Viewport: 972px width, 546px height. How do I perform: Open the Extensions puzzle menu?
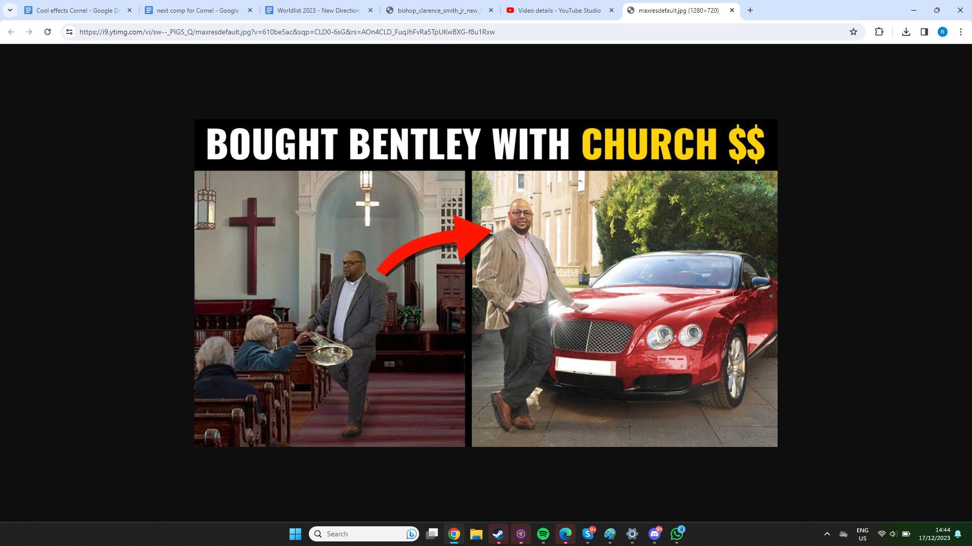pyautogui.click(x=879, y=32)
